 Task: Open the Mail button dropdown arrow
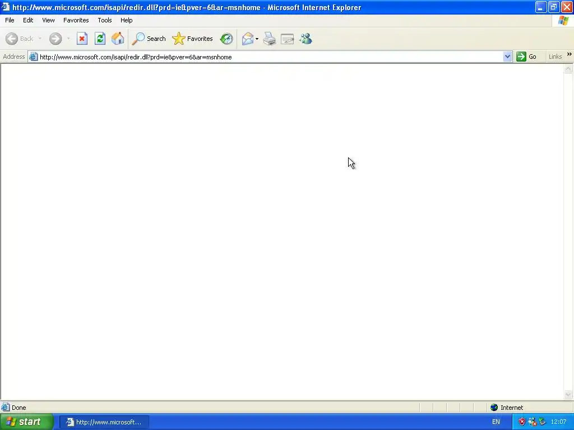pyautogui.click(x=257, y=39)
